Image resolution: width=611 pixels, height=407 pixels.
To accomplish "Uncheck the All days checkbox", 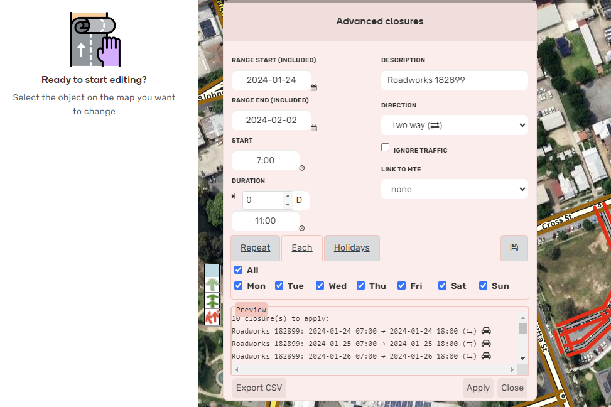I will point(239,270).
